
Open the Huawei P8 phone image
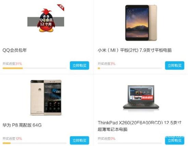(x=46, y=97)
